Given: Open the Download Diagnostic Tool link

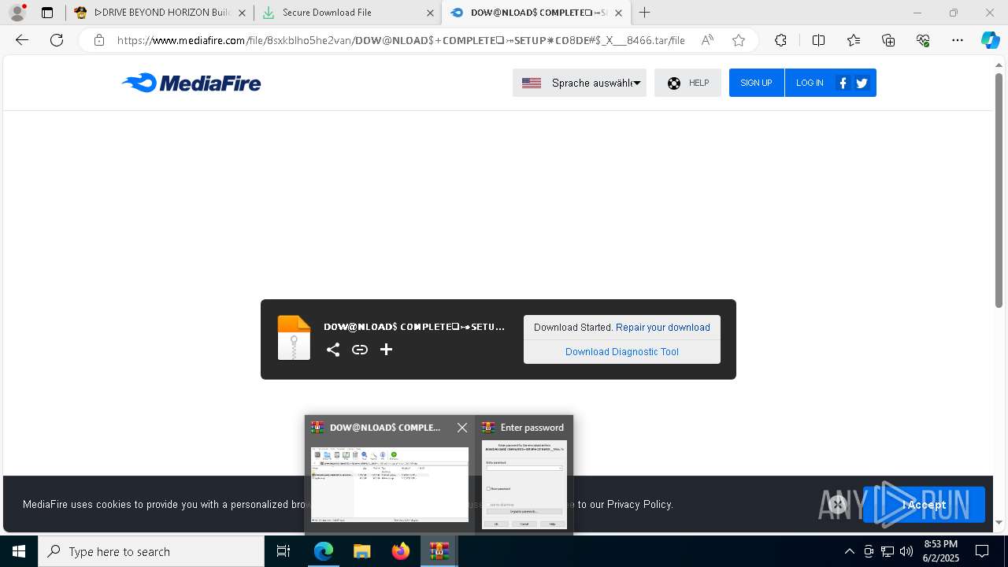Looking at the screenshot, I should pyautogui.click(x=622, y=352).
